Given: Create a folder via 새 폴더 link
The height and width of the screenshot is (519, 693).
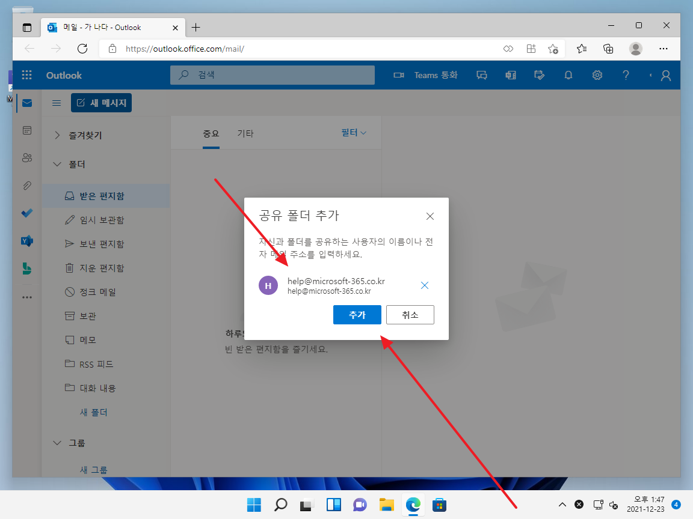Looking at the screenshot, I should point(94,412).
